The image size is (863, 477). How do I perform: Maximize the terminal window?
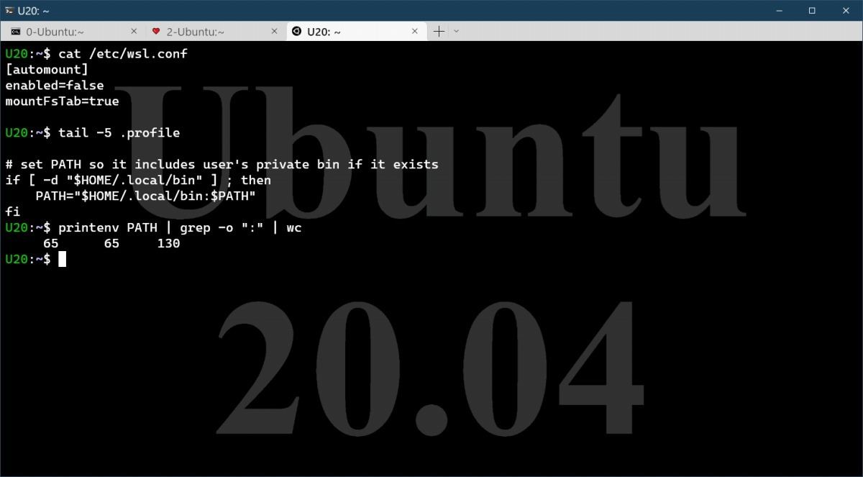pyautogui.click(x=812, y=10)
